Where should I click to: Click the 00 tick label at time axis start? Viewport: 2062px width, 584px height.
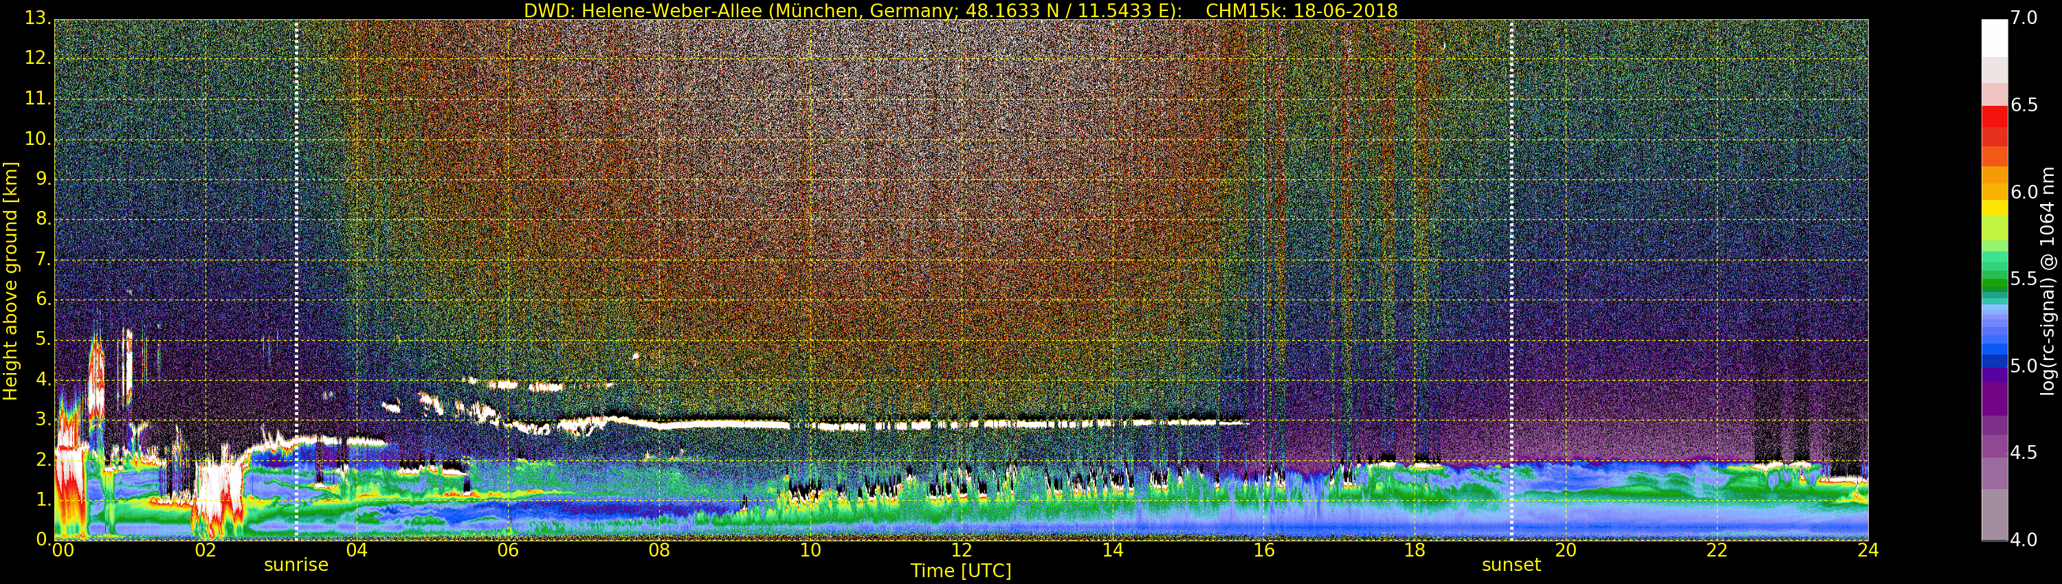pos(63,550)
